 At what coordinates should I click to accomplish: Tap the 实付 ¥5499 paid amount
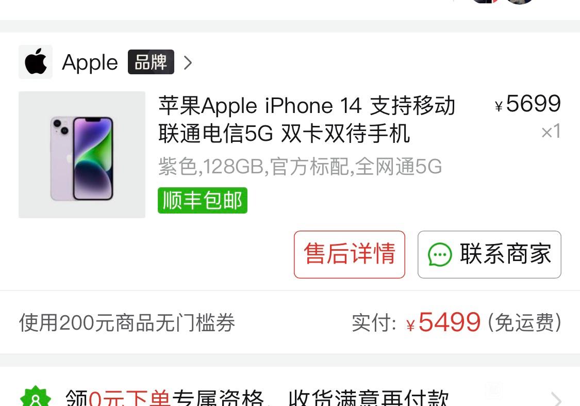416,322
